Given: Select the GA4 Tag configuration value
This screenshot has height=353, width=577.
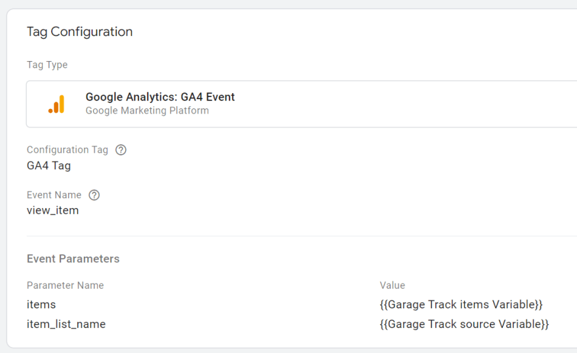Looking at the screenshot, I should point(49,165).
